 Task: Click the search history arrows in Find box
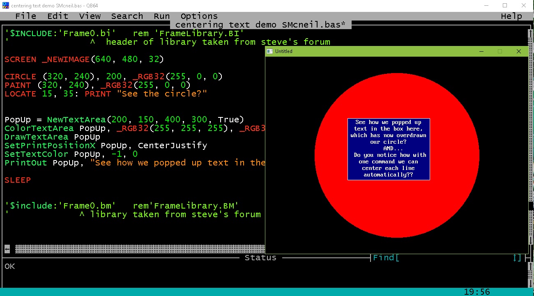[x=517, y=258]
